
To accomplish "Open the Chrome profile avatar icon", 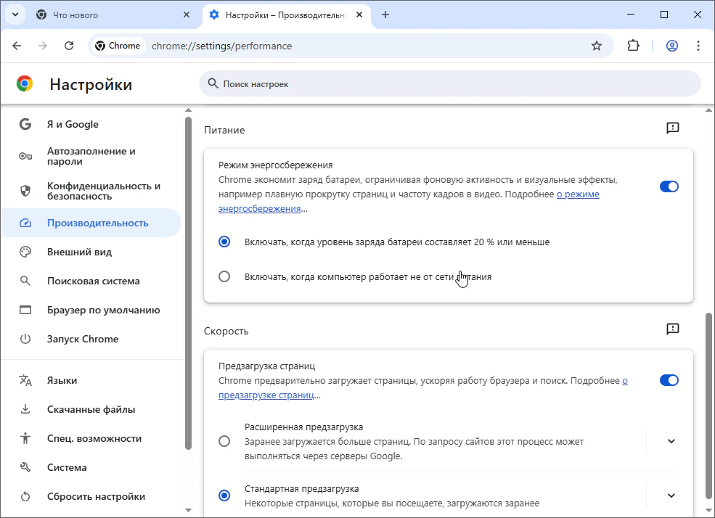I will pyautogui.click(x=672, y=46).
